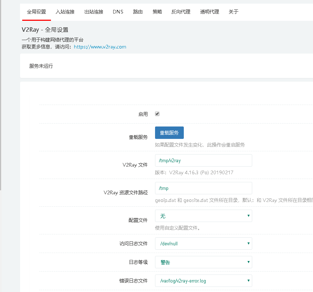
Task: Open the 配置文件 dropdown showing 无
Action: [203, 216]
